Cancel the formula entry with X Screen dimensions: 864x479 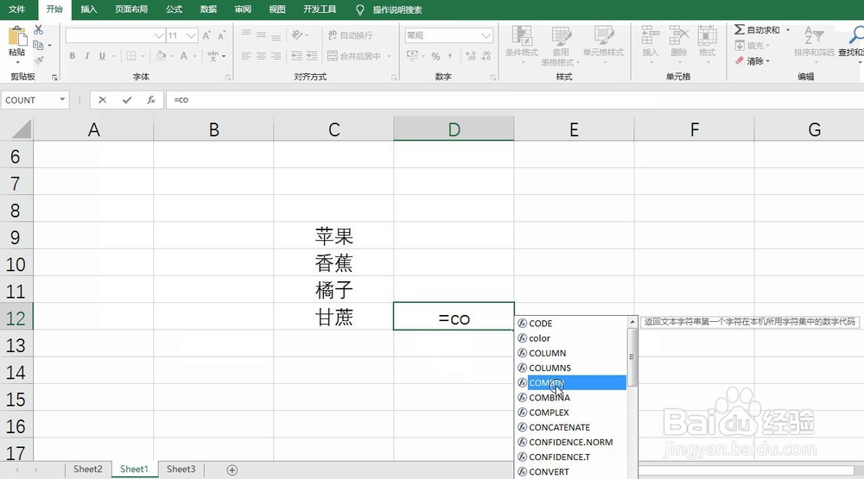tap(103, 99)
